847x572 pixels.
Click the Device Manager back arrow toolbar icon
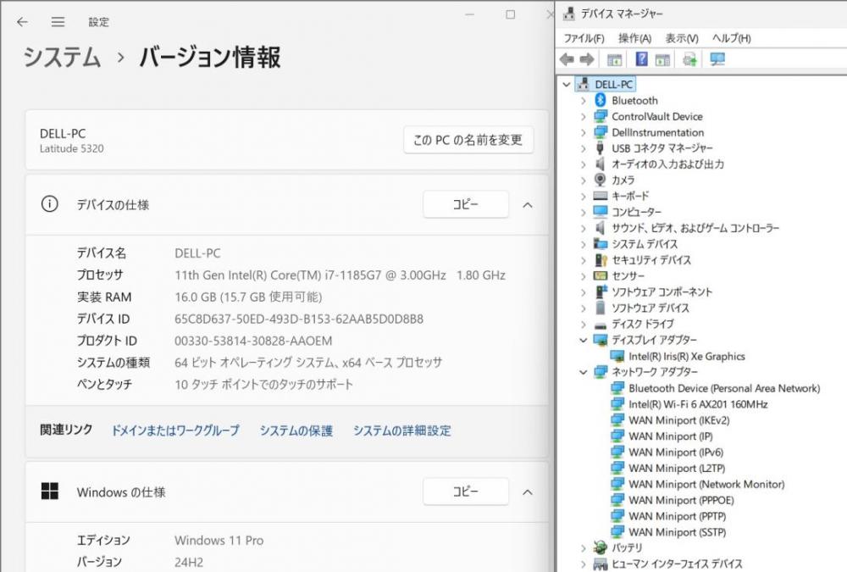click(567, 59)
